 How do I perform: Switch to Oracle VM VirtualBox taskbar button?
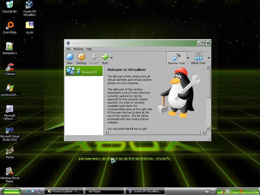coord(145,191)
